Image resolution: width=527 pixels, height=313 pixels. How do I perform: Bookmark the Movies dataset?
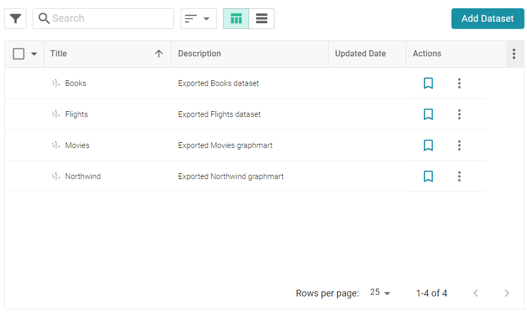(428, 145)
